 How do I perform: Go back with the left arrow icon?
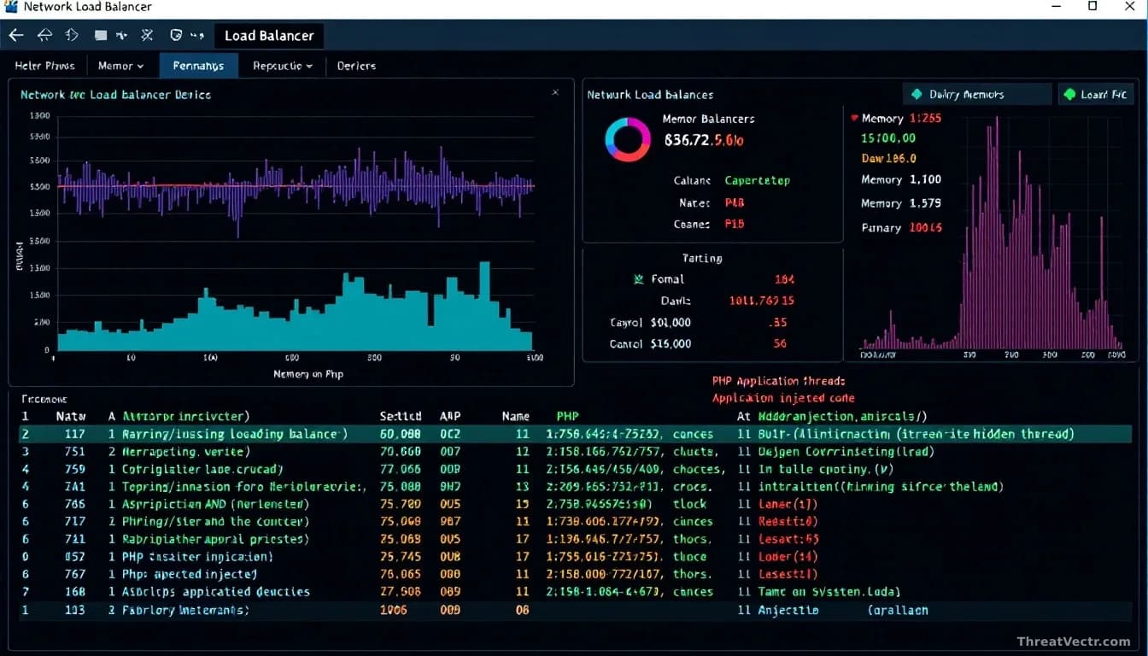[15, 36]
